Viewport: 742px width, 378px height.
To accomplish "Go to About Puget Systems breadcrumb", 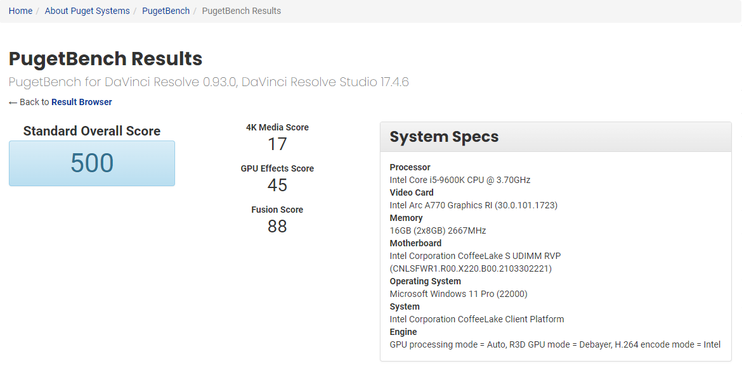I will click(87, 11).
